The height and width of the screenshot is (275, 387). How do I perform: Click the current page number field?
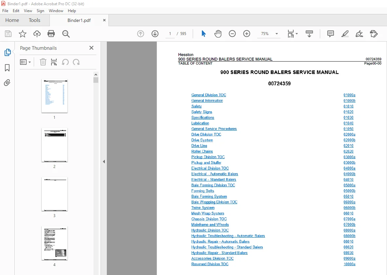170,34
